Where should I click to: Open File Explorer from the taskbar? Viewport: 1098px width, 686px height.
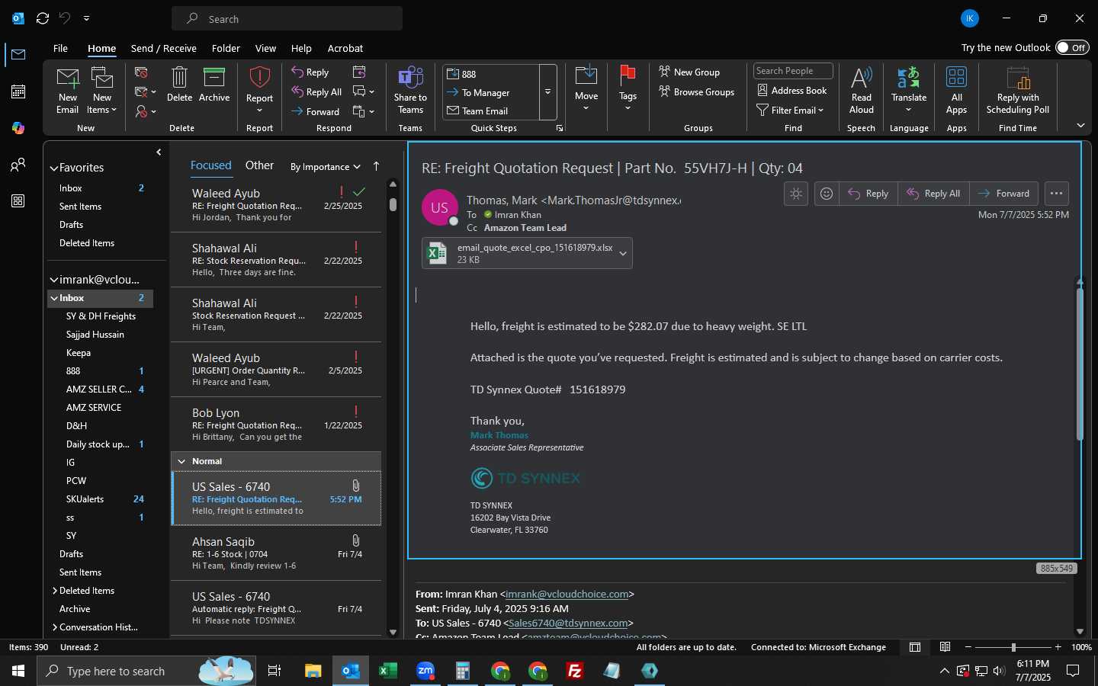(x=313, y=671)
